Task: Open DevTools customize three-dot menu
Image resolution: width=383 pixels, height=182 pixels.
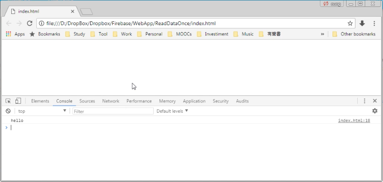Action: [x=364, y=101]
